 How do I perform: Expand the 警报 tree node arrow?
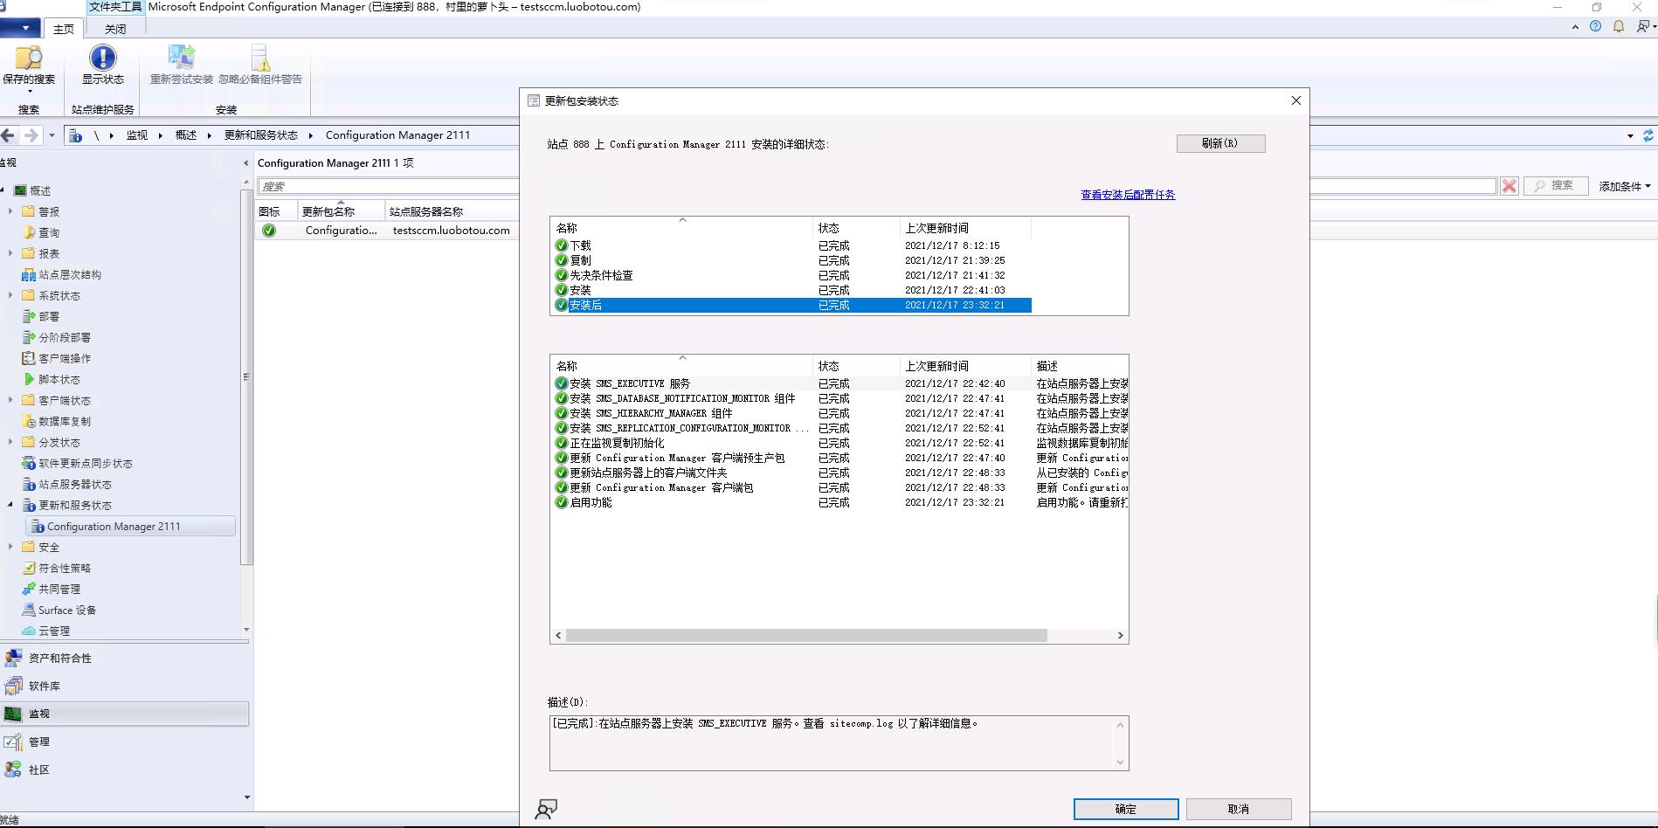pos(10,211)
